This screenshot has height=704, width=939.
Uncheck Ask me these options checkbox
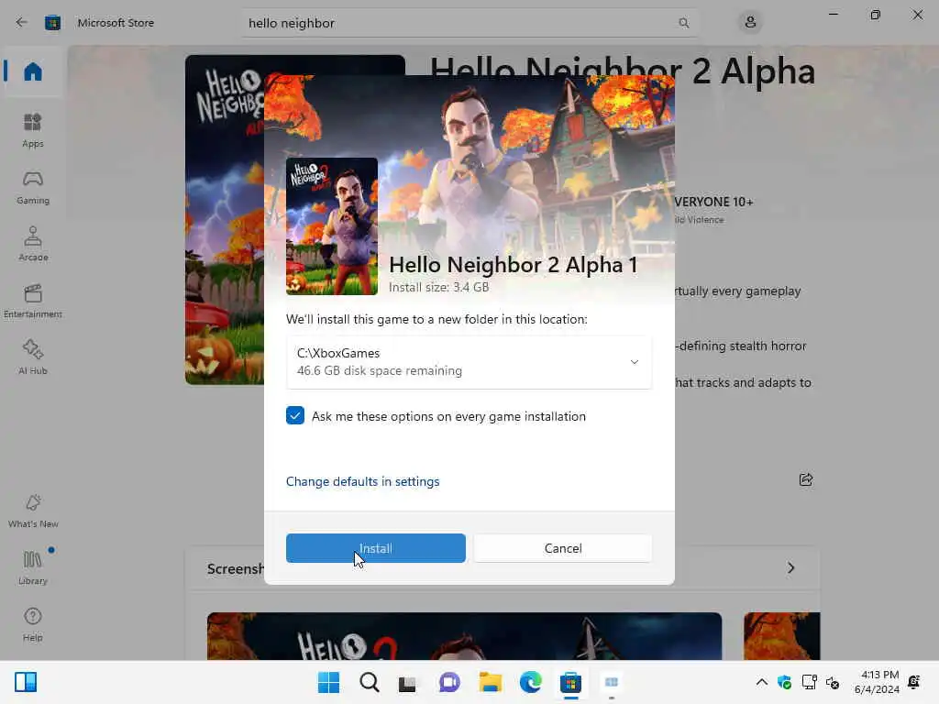[x=295, y=415]
